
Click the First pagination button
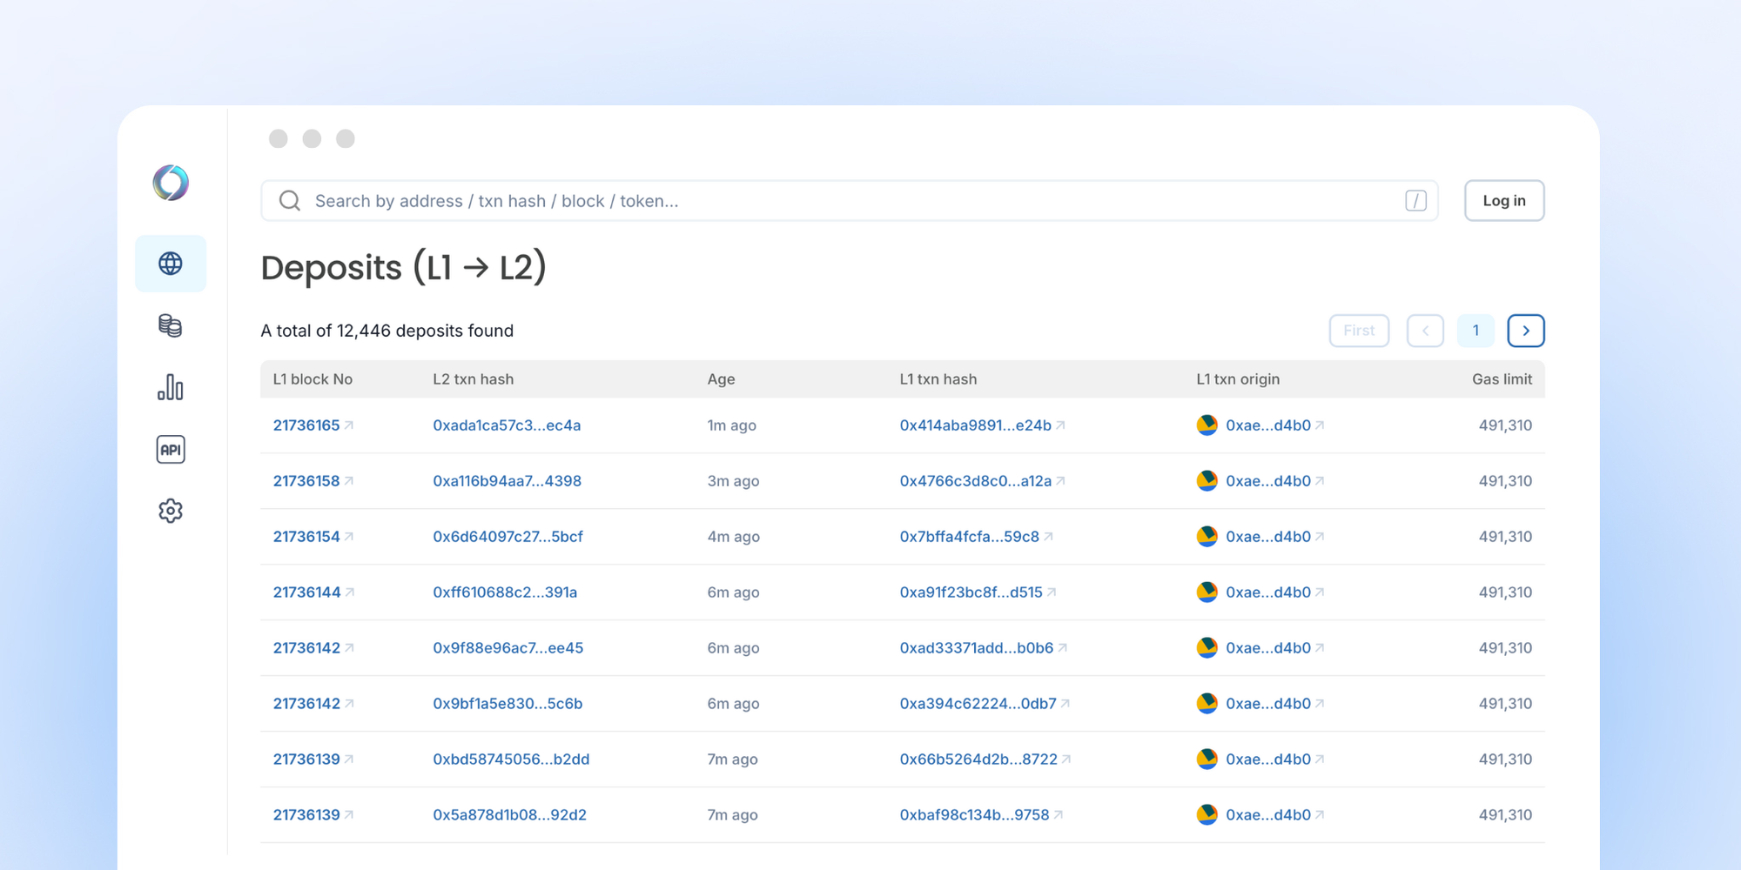(1359, 331)
